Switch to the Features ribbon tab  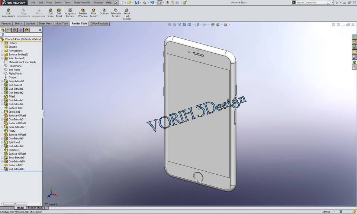tap(6, 23)
